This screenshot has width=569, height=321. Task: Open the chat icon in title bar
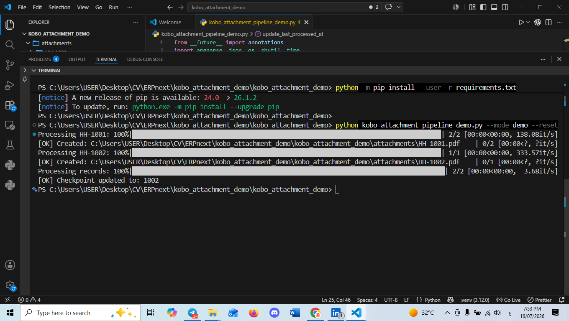click(x=389, y=7)
